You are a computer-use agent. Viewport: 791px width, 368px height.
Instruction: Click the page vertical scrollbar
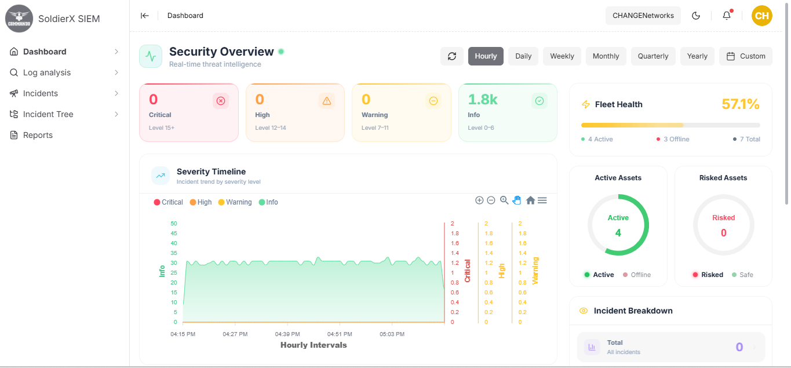click(786, 104)
